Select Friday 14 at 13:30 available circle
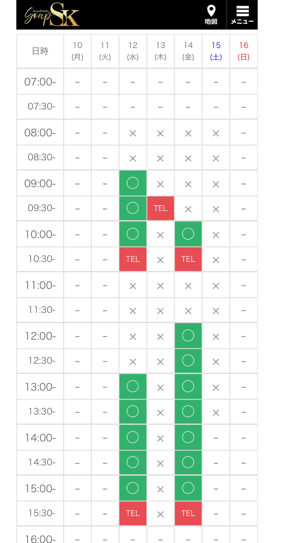Viewport: 288px width, 543px height. point(188,411)
